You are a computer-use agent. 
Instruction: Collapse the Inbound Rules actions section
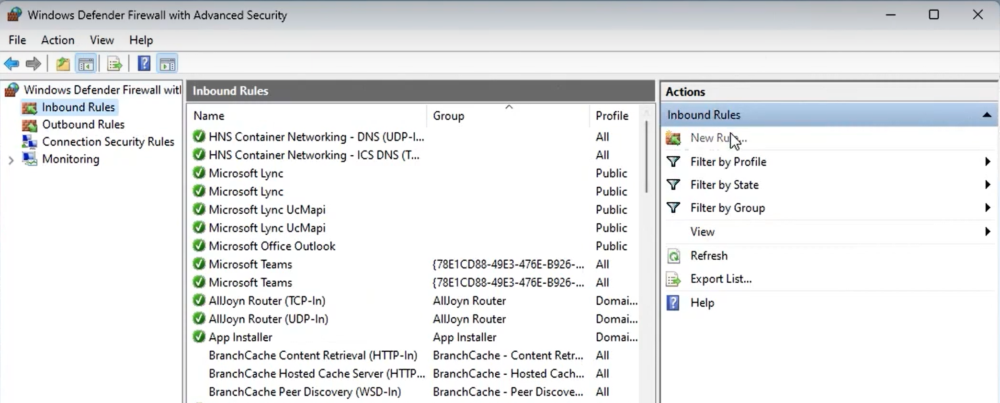point(987,115)
